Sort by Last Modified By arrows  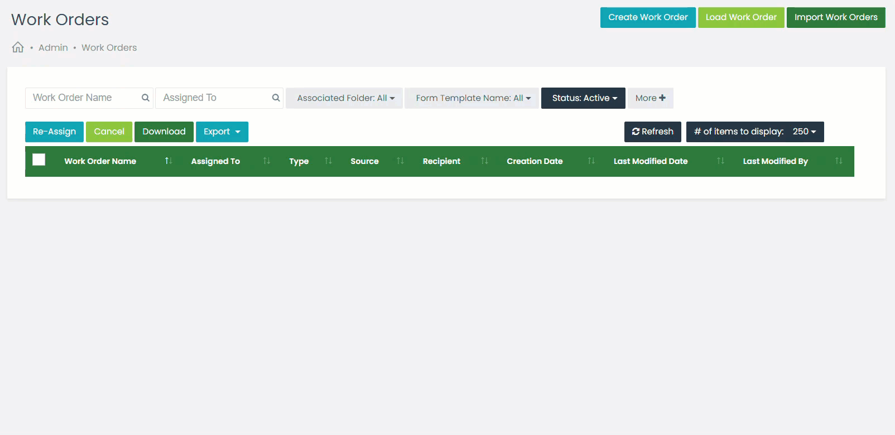[839, 161]
